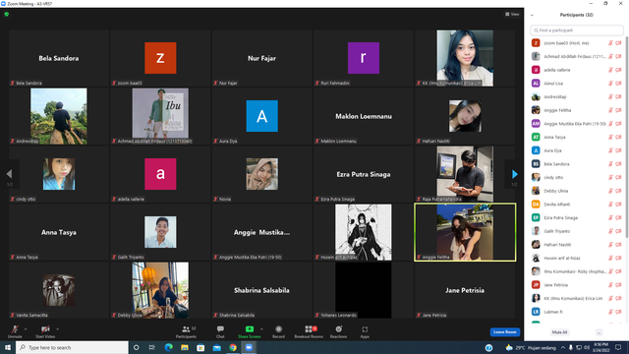Go to previous gallery page arrow
This screenshot has height=354, width=629.
point(9,174)
